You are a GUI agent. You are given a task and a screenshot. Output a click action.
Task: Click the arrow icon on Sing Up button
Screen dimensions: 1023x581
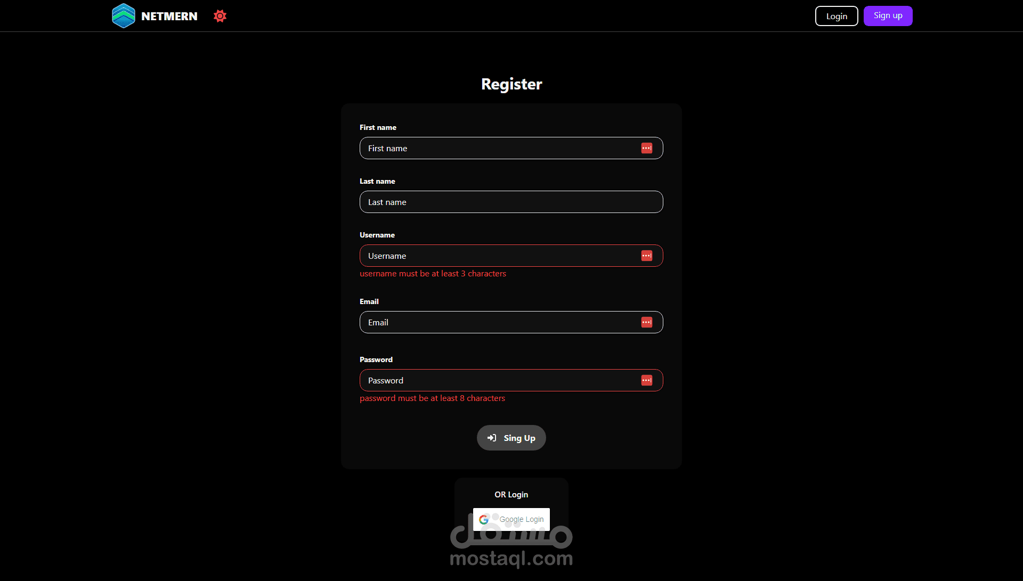click(x=492, y=438)
